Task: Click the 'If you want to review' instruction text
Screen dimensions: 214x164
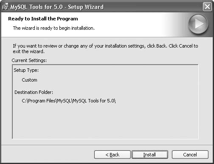Action: point(105,46)
